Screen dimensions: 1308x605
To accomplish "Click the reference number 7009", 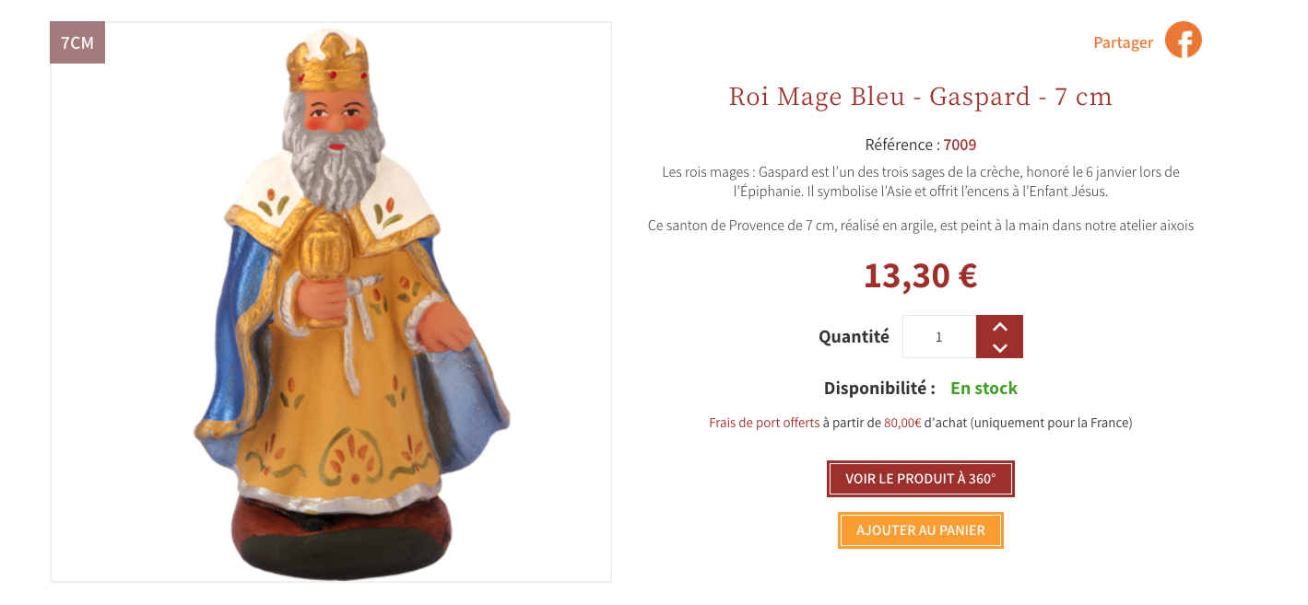I will click(x=960, y=145).
